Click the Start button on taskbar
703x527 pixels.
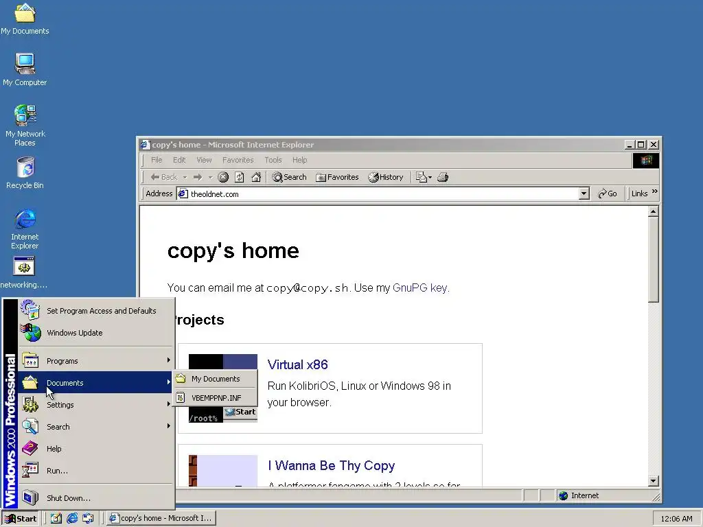tap(20, 519)
